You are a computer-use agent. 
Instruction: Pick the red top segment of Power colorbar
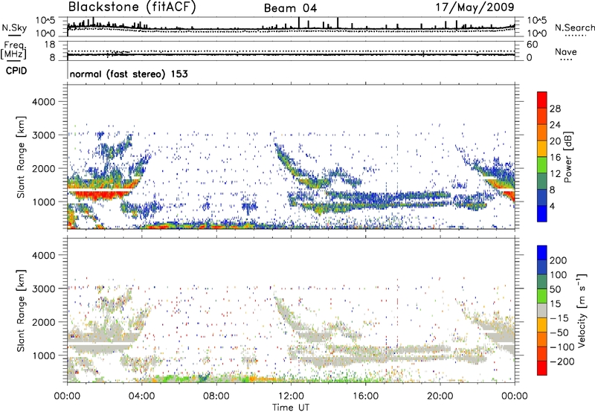coord(542,100)
